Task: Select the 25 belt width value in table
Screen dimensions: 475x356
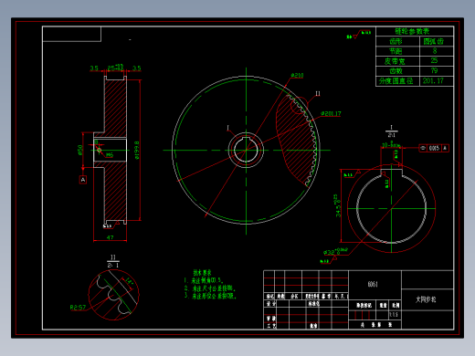Action: coord(434,60)
